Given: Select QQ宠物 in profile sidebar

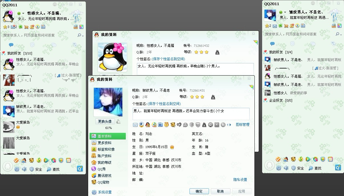Looking at the screenshot, I should coord(108,182).
